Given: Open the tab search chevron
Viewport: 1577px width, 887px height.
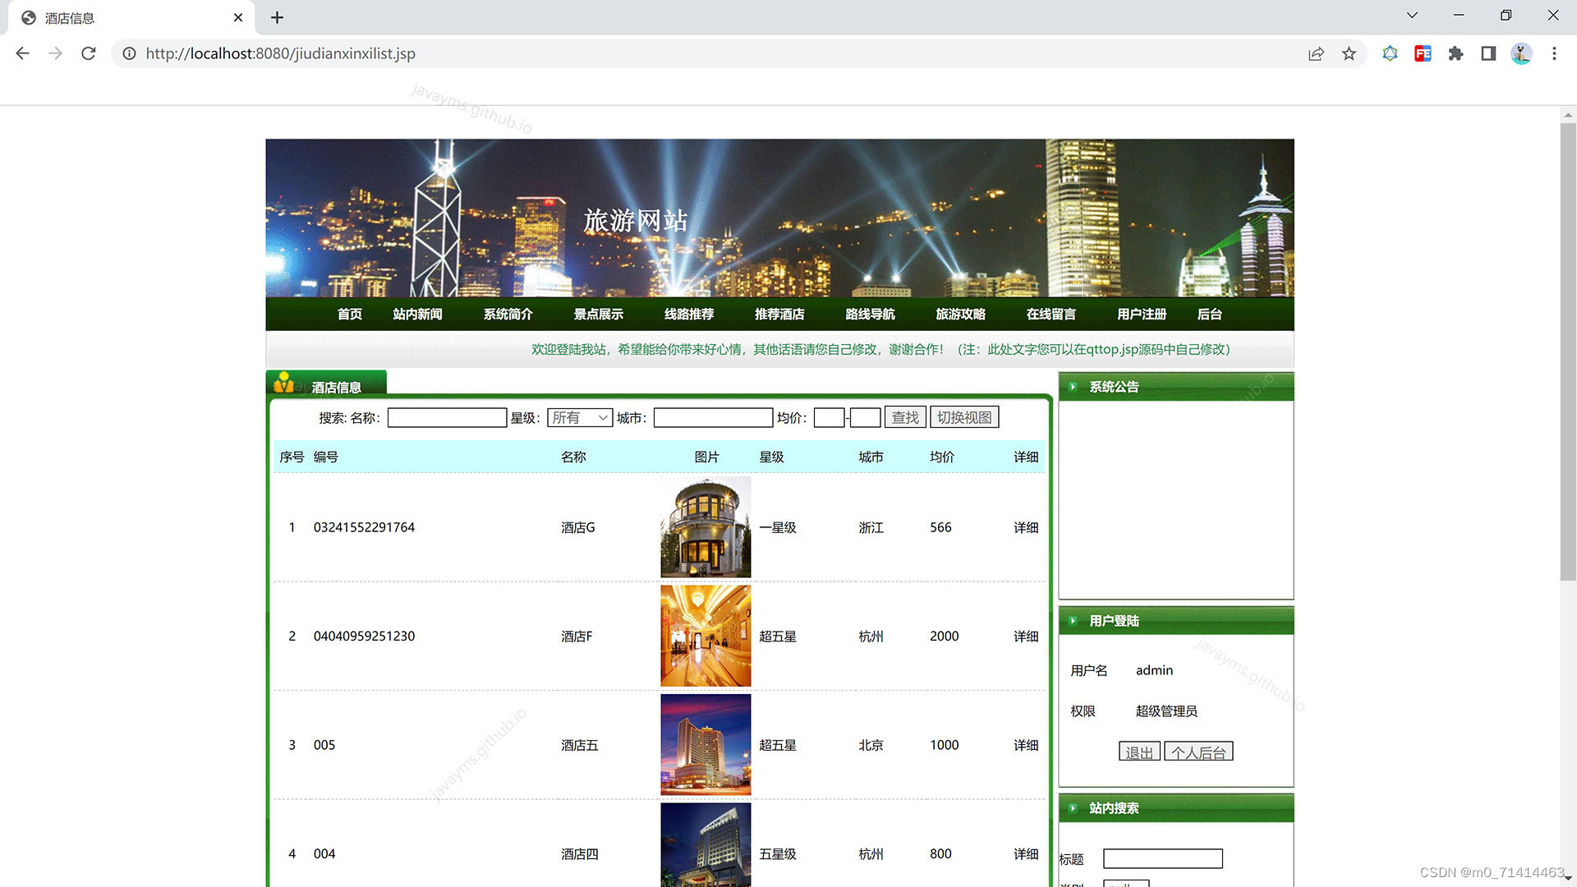Looking at the screenshot, I should point(1412,15).
